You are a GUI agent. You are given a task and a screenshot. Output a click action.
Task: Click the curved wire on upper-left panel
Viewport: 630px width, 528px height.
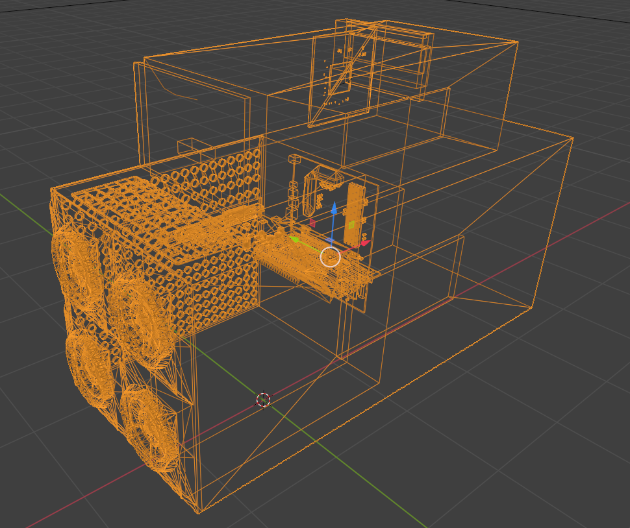175,93
